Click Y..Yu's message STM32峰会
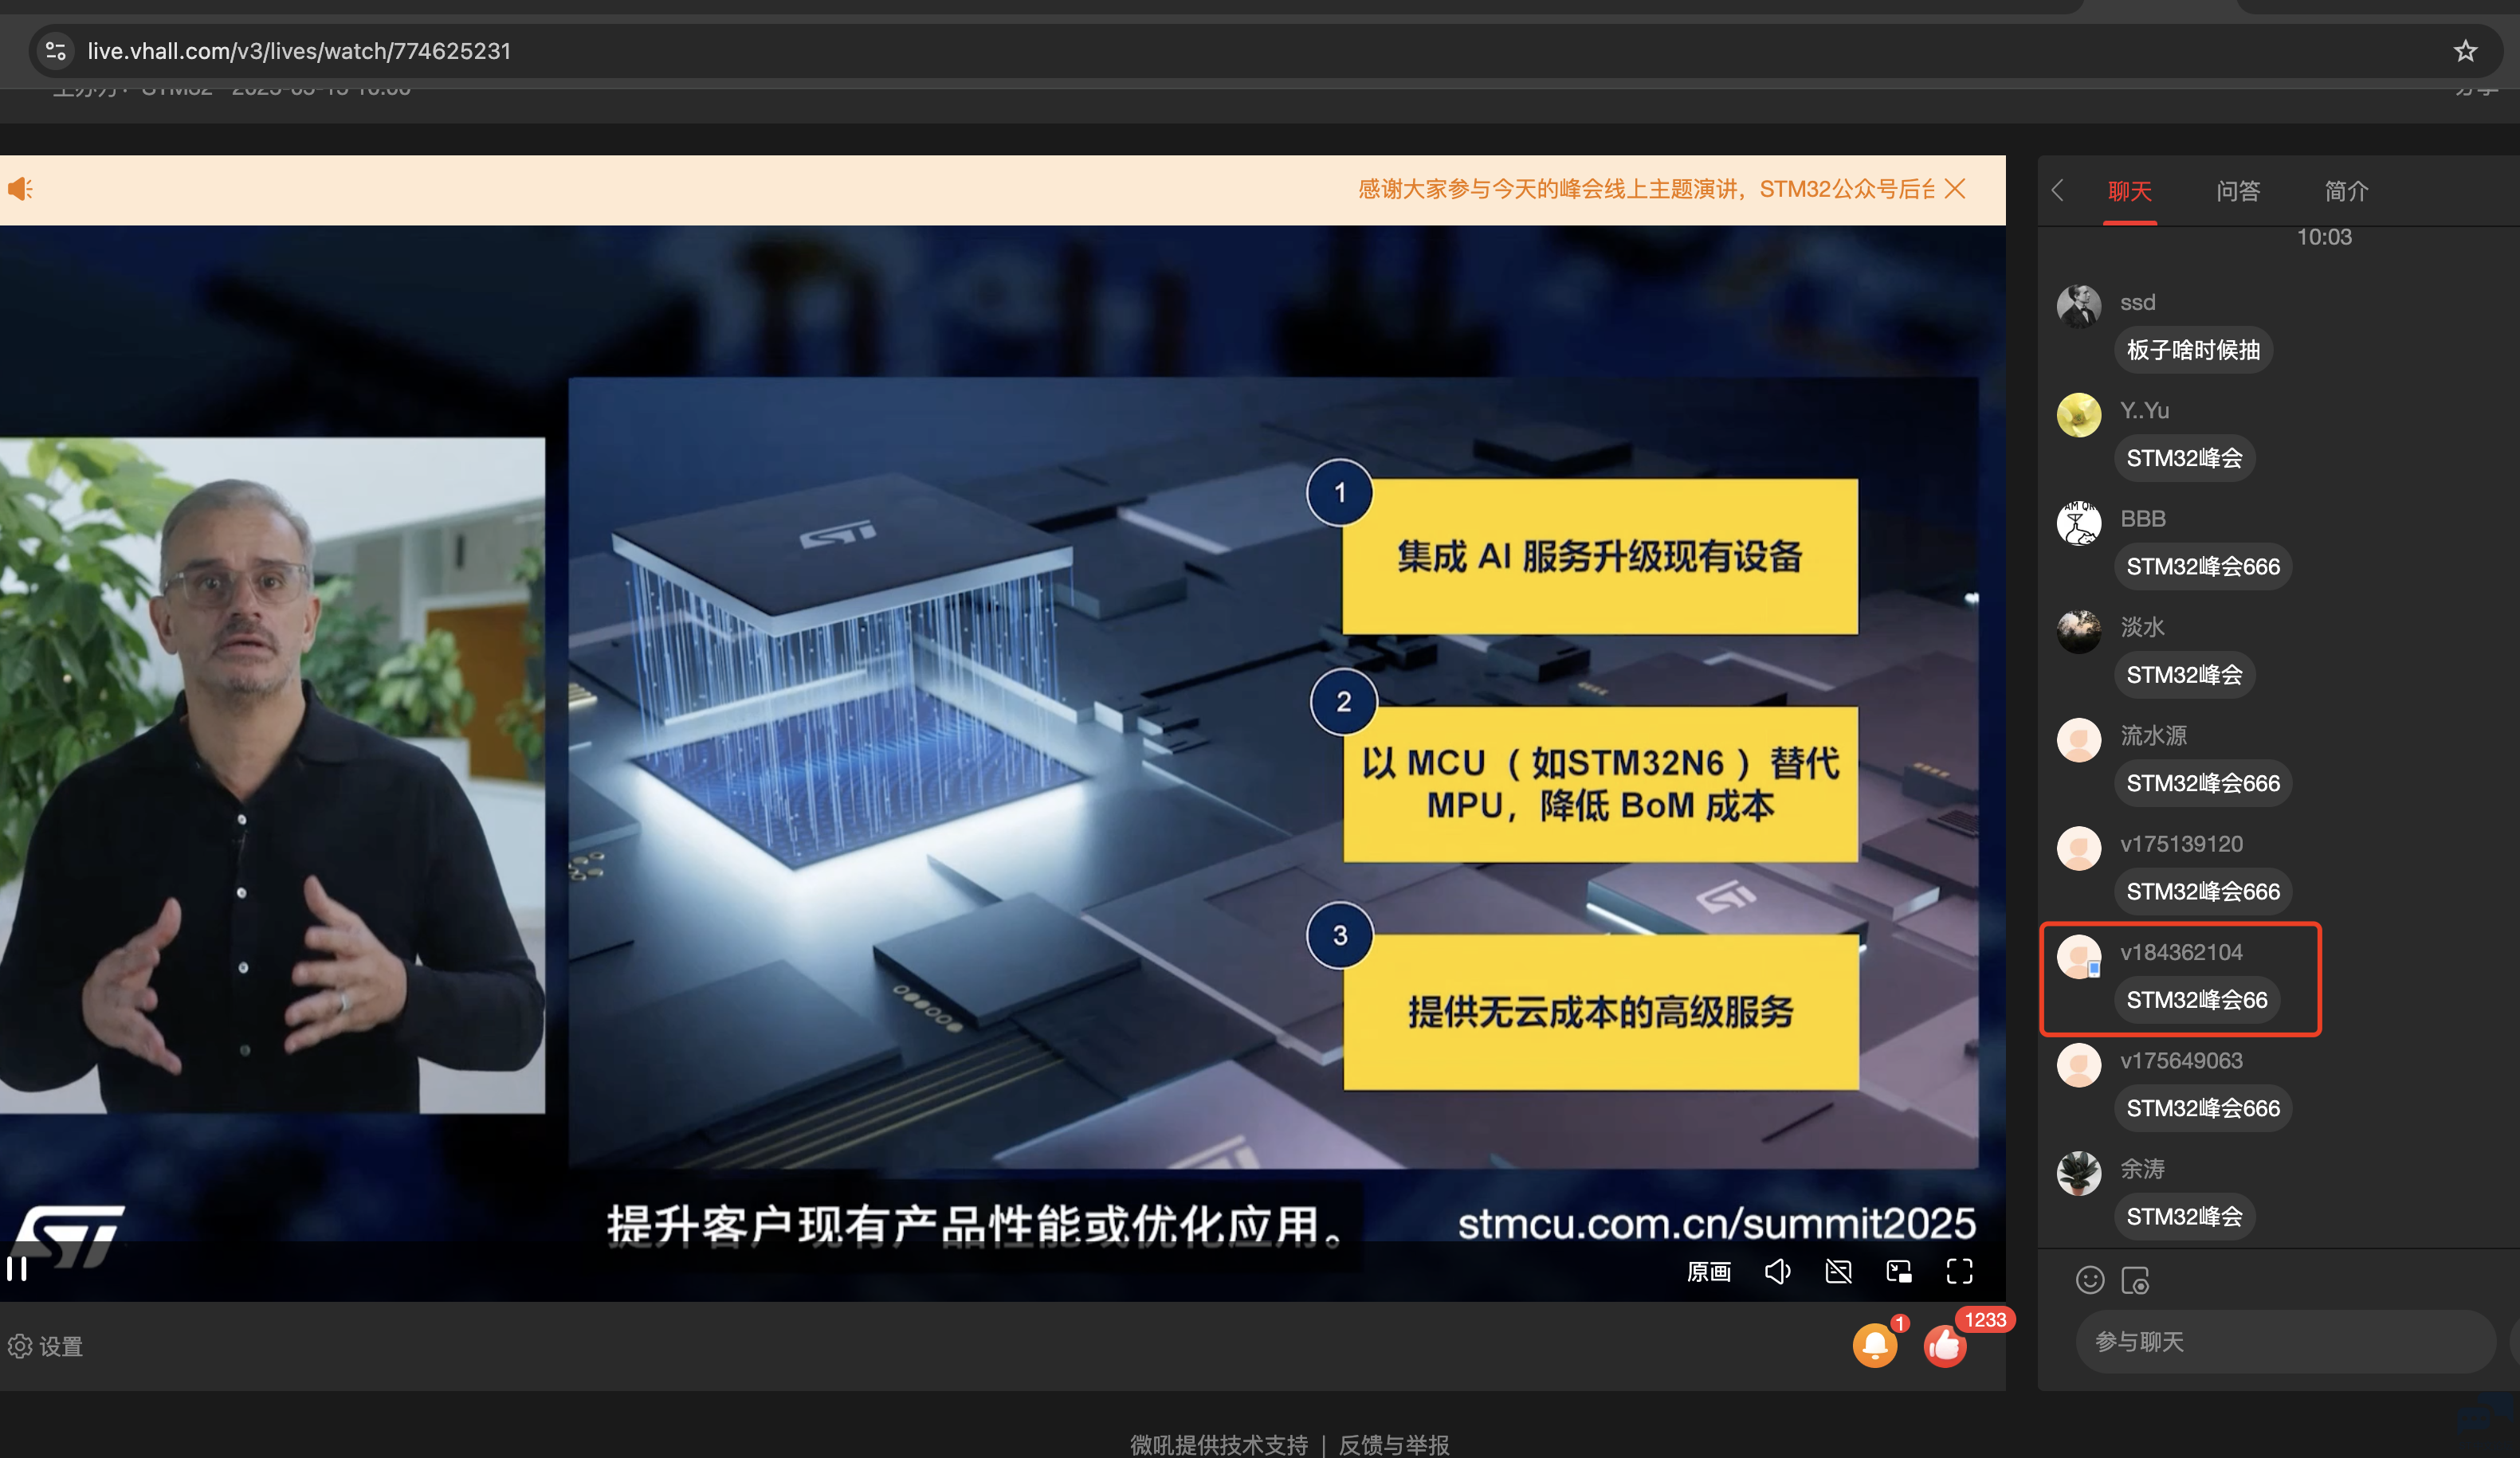 pos(2184,458)
